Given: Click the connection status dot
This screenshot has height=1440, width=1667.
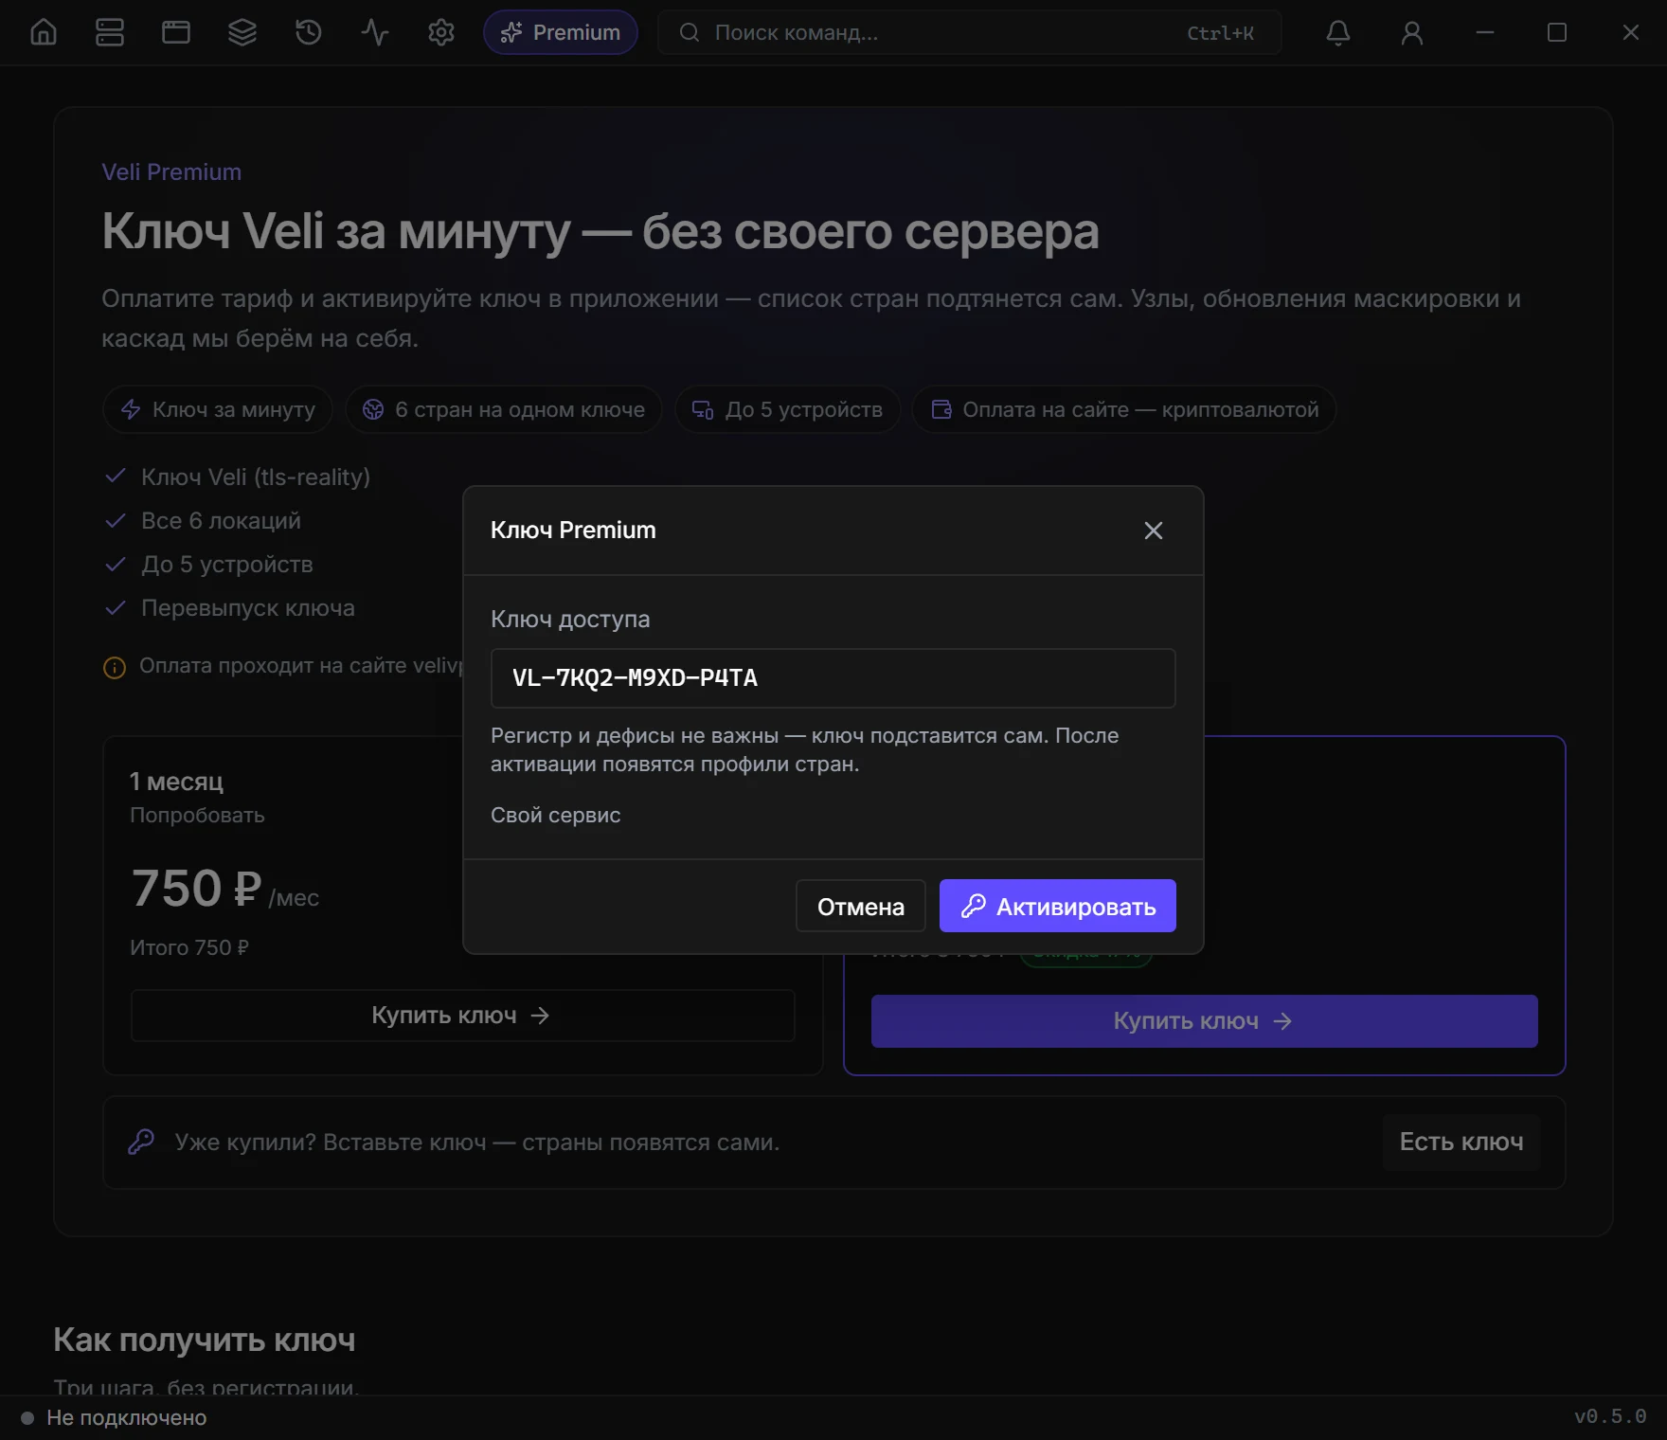Looking at the screenshot, I should 27,1418.
